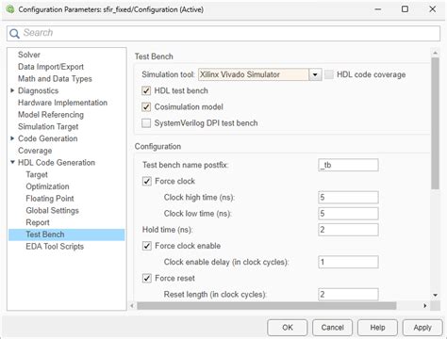Toggle the Force clock enable checkbox
Image resolution: width=447 pixels, height=339 pixels.
pyautogui.click(x=147, y=246)
